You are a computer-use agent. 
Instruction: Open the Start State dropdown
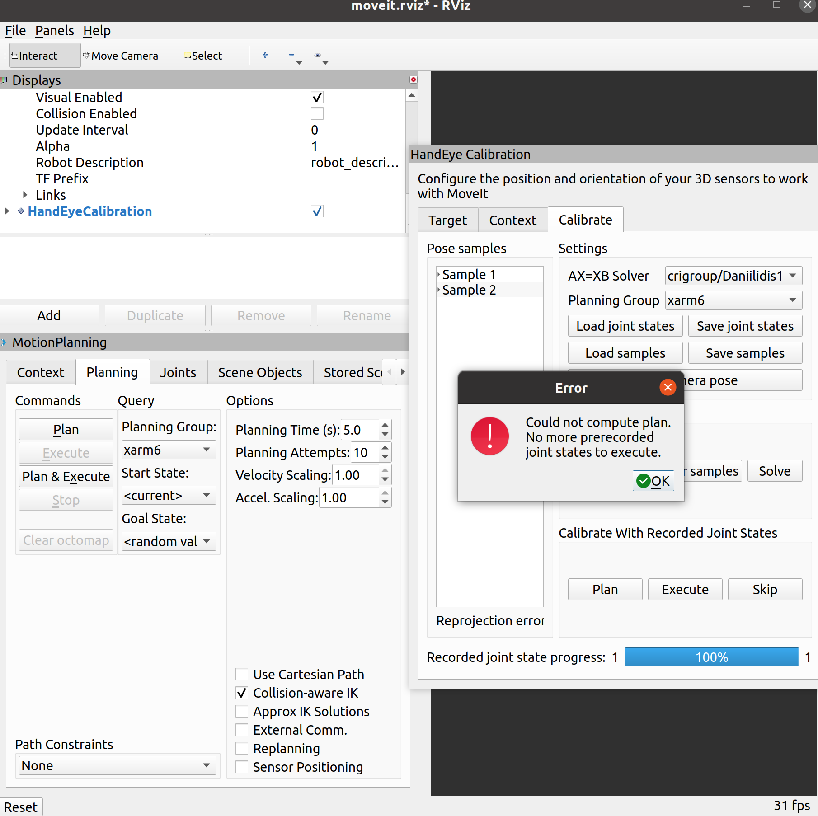tap(169, 495)
